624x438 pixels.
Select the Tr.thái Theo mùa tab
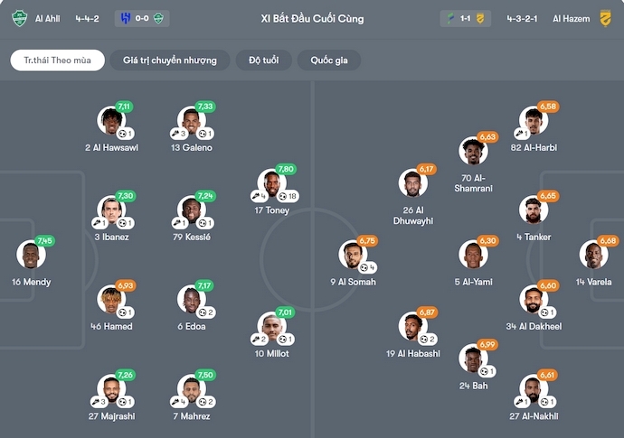pyautogui.click(x=58, y=61)
